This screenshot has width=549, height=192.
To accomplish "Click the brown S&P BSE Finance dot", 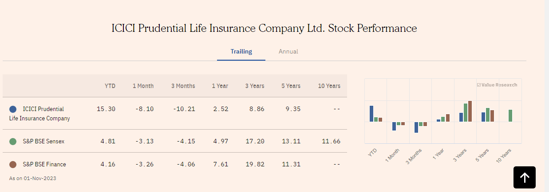I will coord(13,165).
